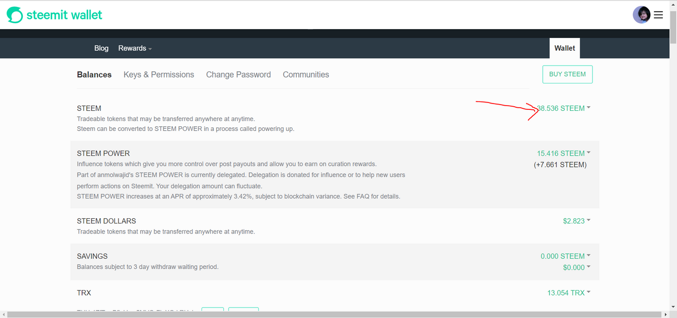Open the Rewards dropdown menu
The height and width of the screenshot is (318, 677).
pyautogui.click(x=135, y=48)
